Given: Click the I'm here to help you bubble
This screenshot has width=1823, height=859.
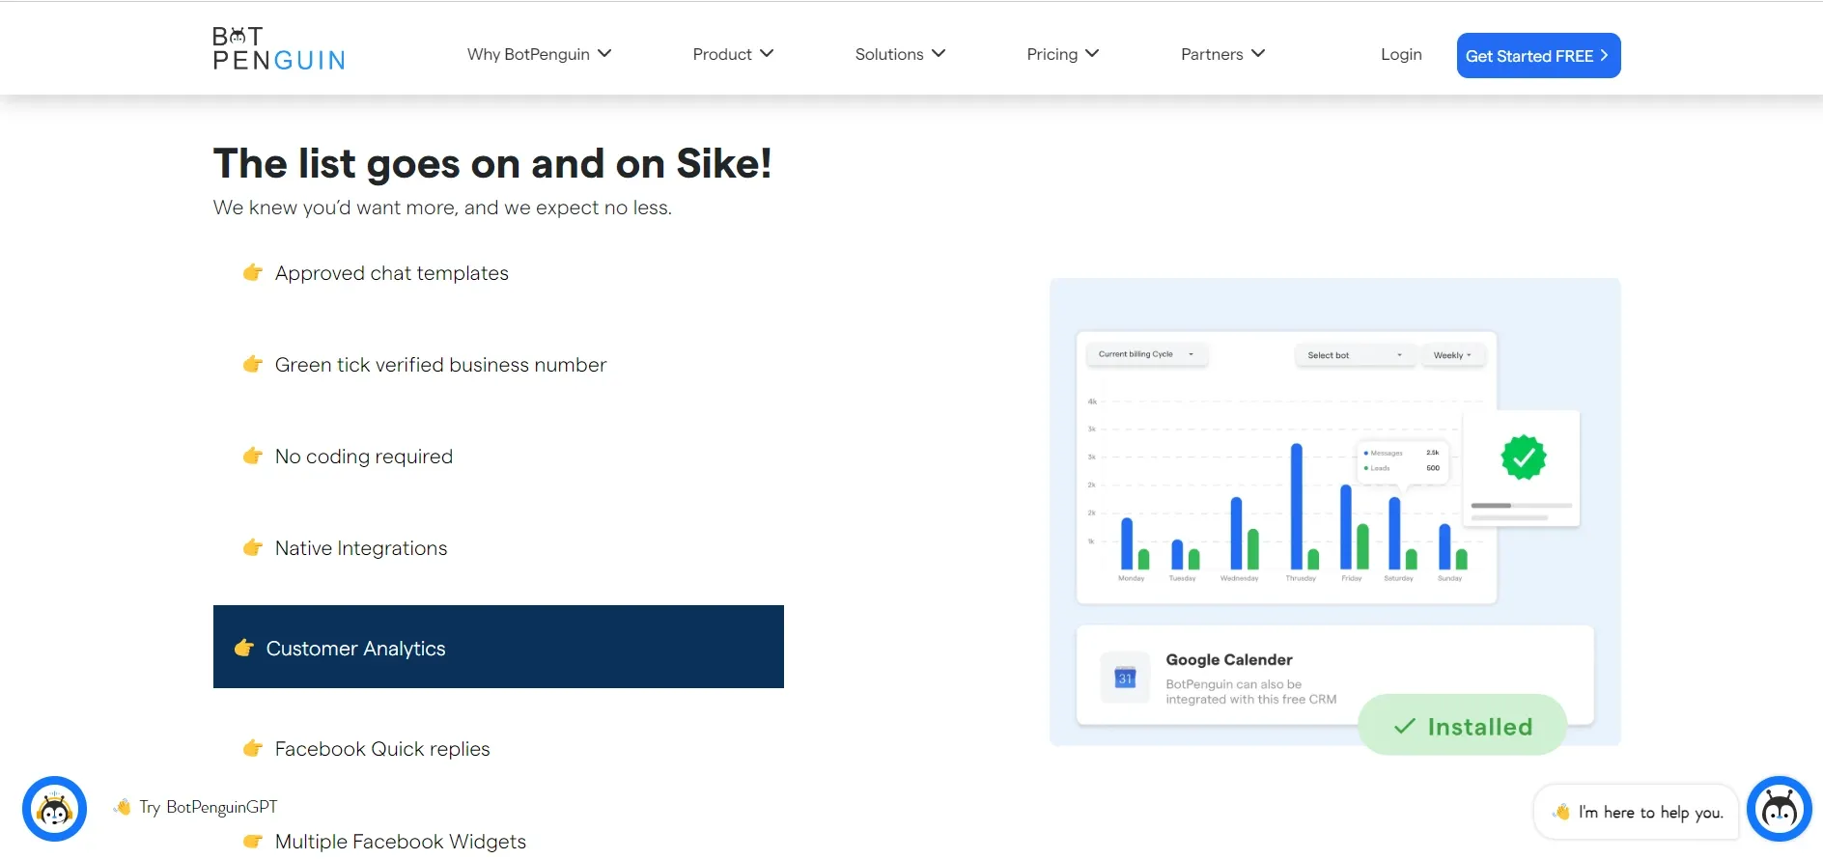Looking at the screenshot, I should (1636, 812).
